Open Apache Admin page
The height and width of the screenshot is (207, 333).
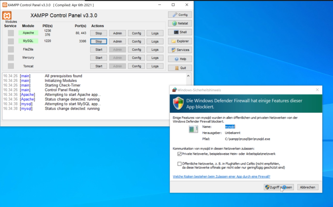tap(117, 33)
